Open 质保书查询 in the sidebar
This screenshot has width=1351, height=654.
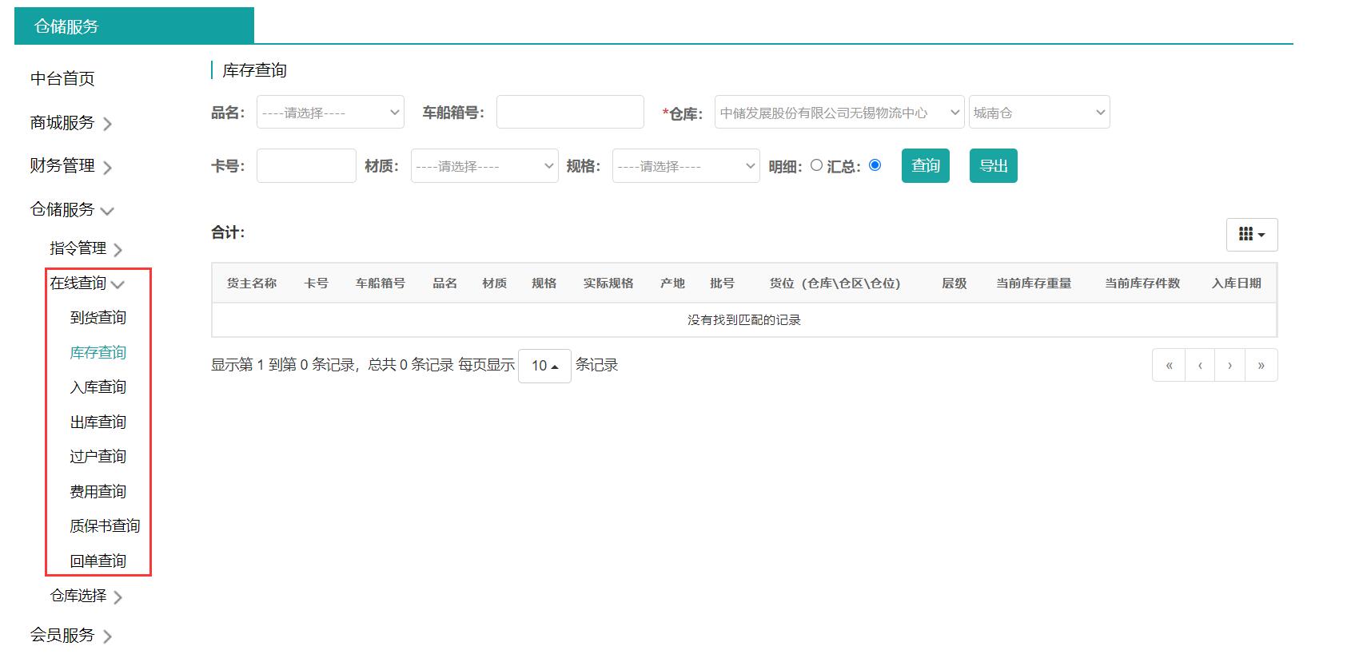click(105, 526)
